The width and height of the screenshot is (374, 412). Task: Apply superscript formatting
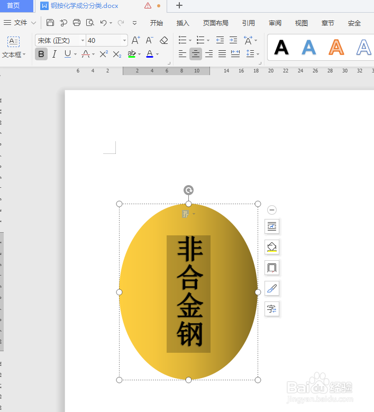104,54
